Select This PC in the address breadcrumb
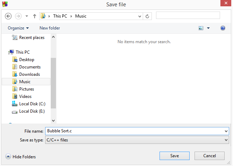This screenshot has height=166, width=233. click(60, 16)
